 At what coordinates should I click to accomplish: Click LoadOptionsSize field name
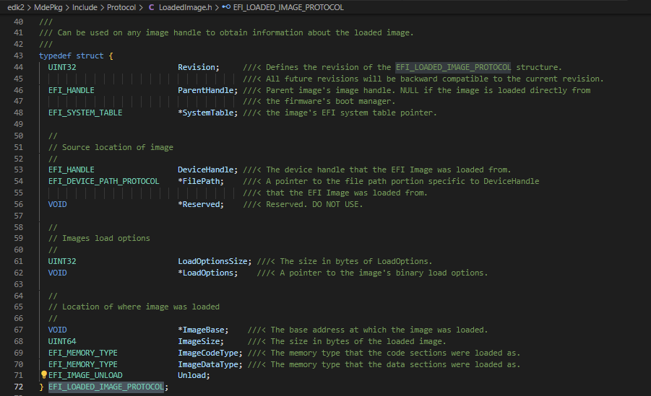[x=212, y=261]
